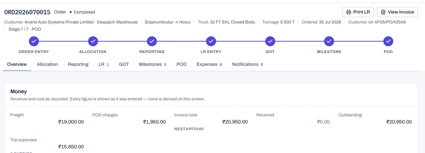Click the Allocation stage checkmark circle
Viewport: 425px width, 153px height.
pyautogui.click(x=93, y=41)
